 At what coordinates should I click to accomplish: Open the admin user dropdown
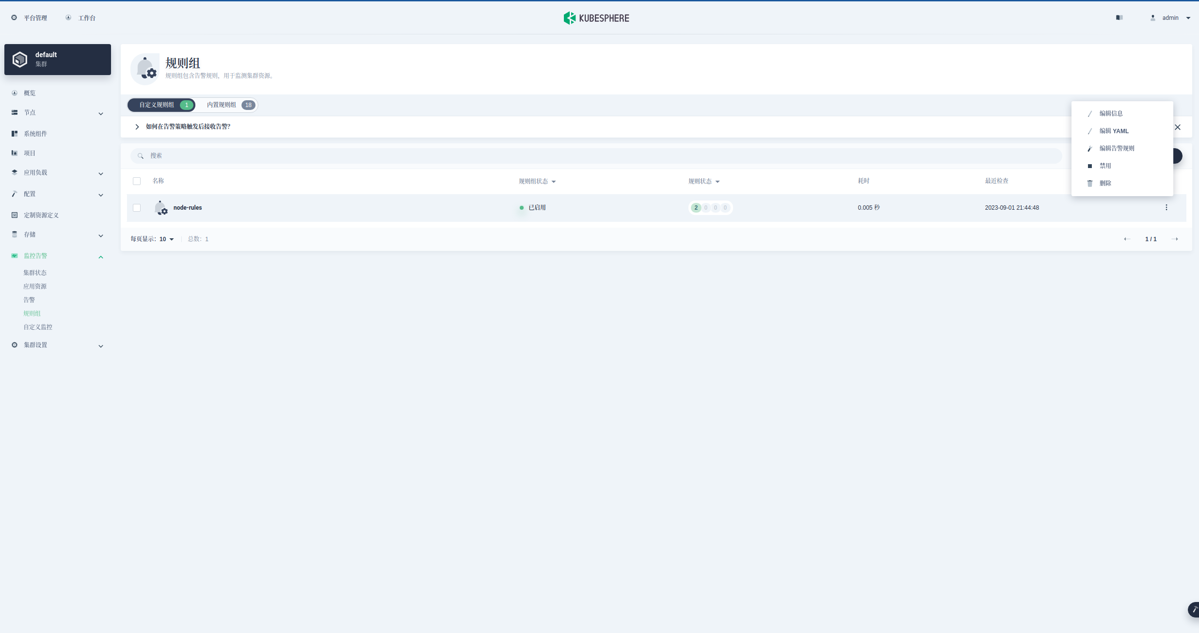(x=1170, y=18)
